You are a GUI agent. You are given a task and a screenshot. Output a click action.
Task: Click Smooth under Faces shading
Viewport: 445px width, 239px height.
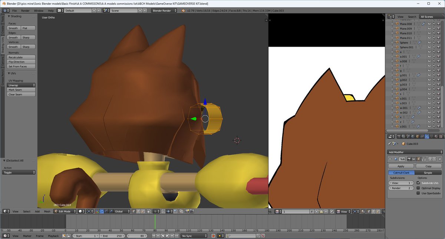coord(13,28)
